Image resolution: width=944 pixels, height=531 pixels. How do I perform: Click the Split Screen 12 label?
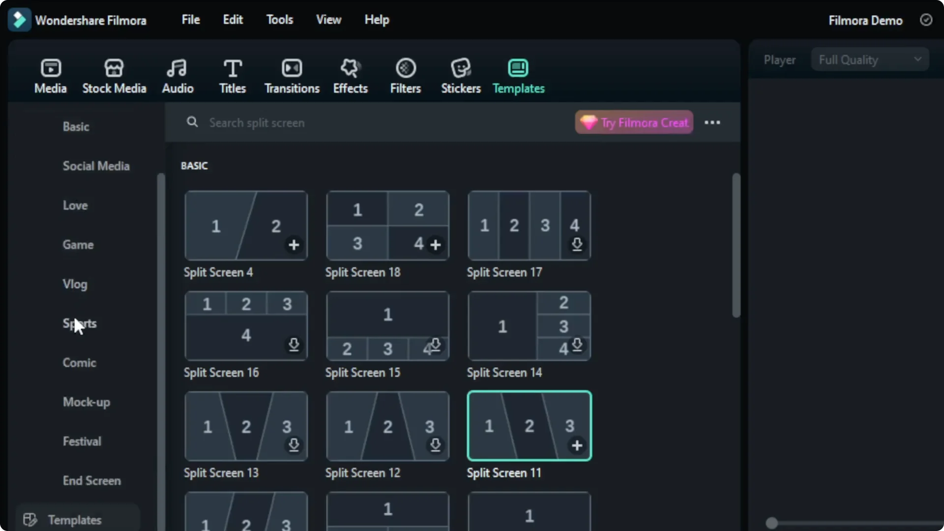tap(363, 473)
